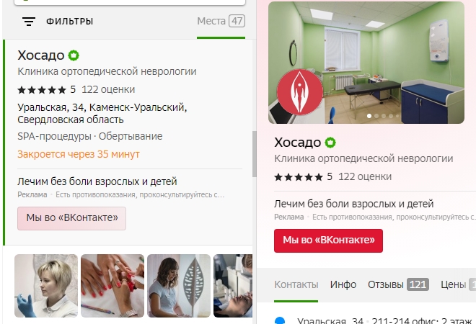Click the red Хосадо logo circle
This screenshot has height=324, width=476.
point(299,92)
